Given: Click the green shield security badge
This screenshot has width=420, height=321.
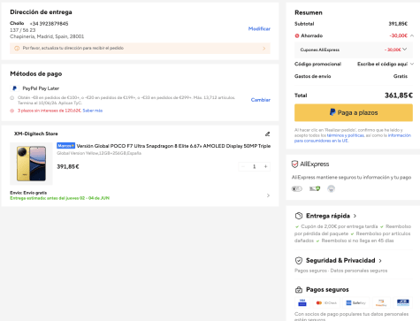Looking at the screenshot, I should tap(315, 188).
